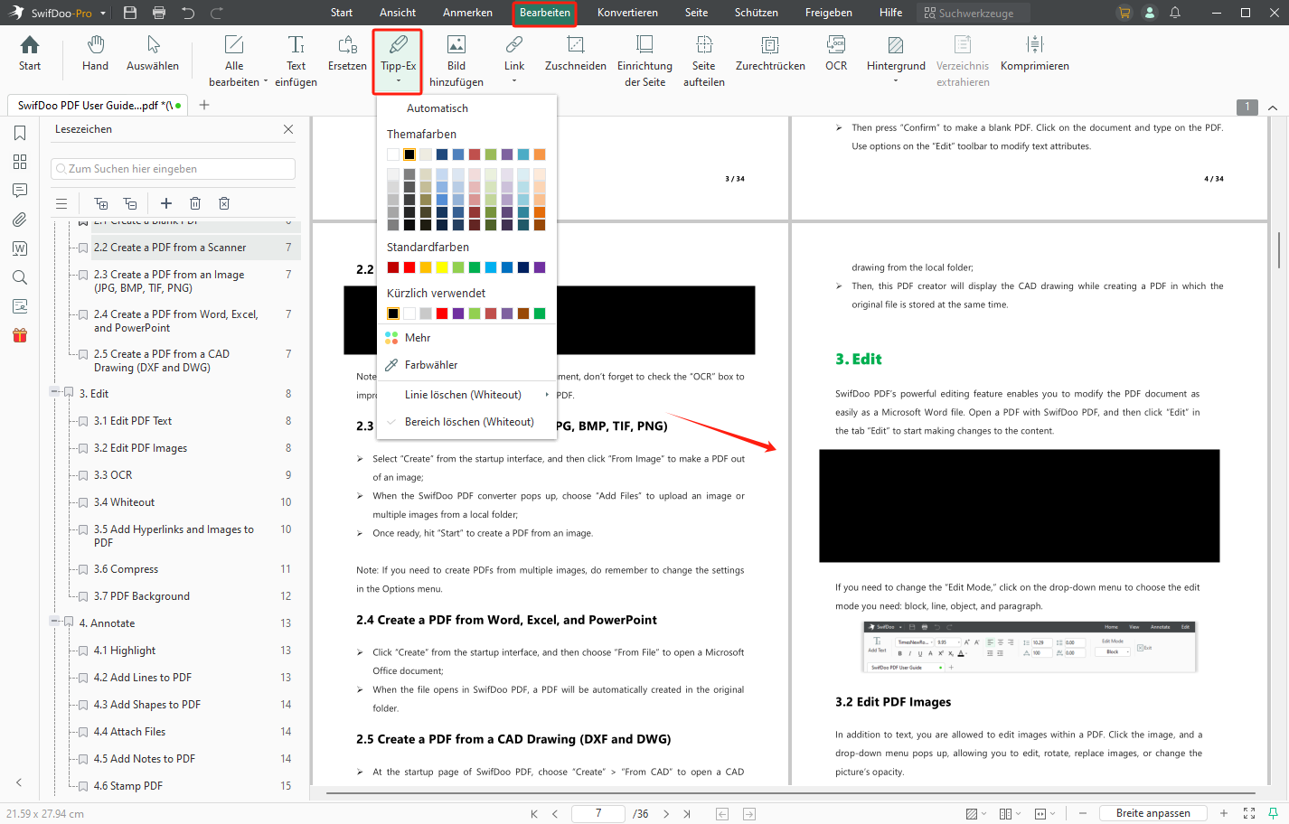Click the red gift icon

[x=20, y=335]
